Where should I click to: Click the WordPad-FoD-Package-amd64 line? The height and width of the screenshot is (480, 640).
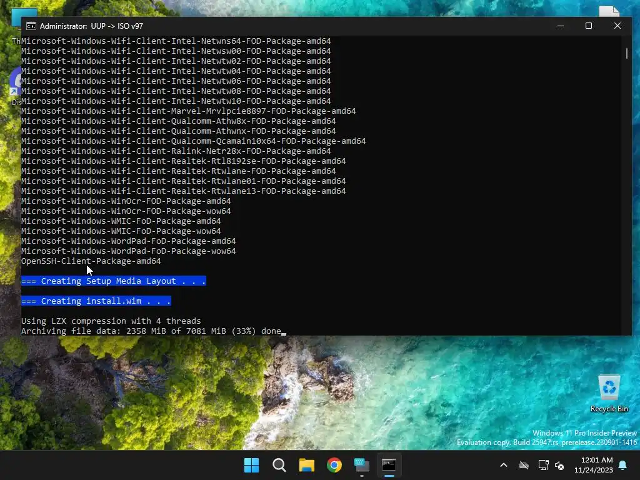(x=129, y=241)
